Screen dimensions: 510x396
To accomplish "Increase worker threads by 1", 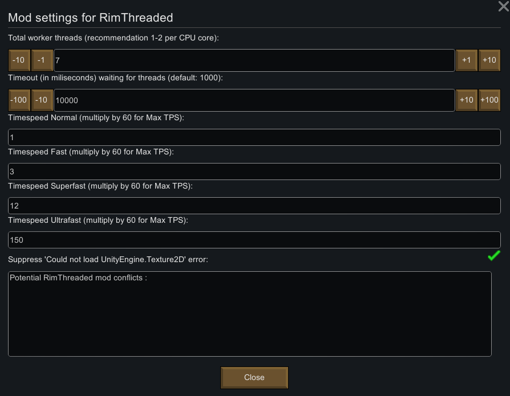I will (467, 60).
